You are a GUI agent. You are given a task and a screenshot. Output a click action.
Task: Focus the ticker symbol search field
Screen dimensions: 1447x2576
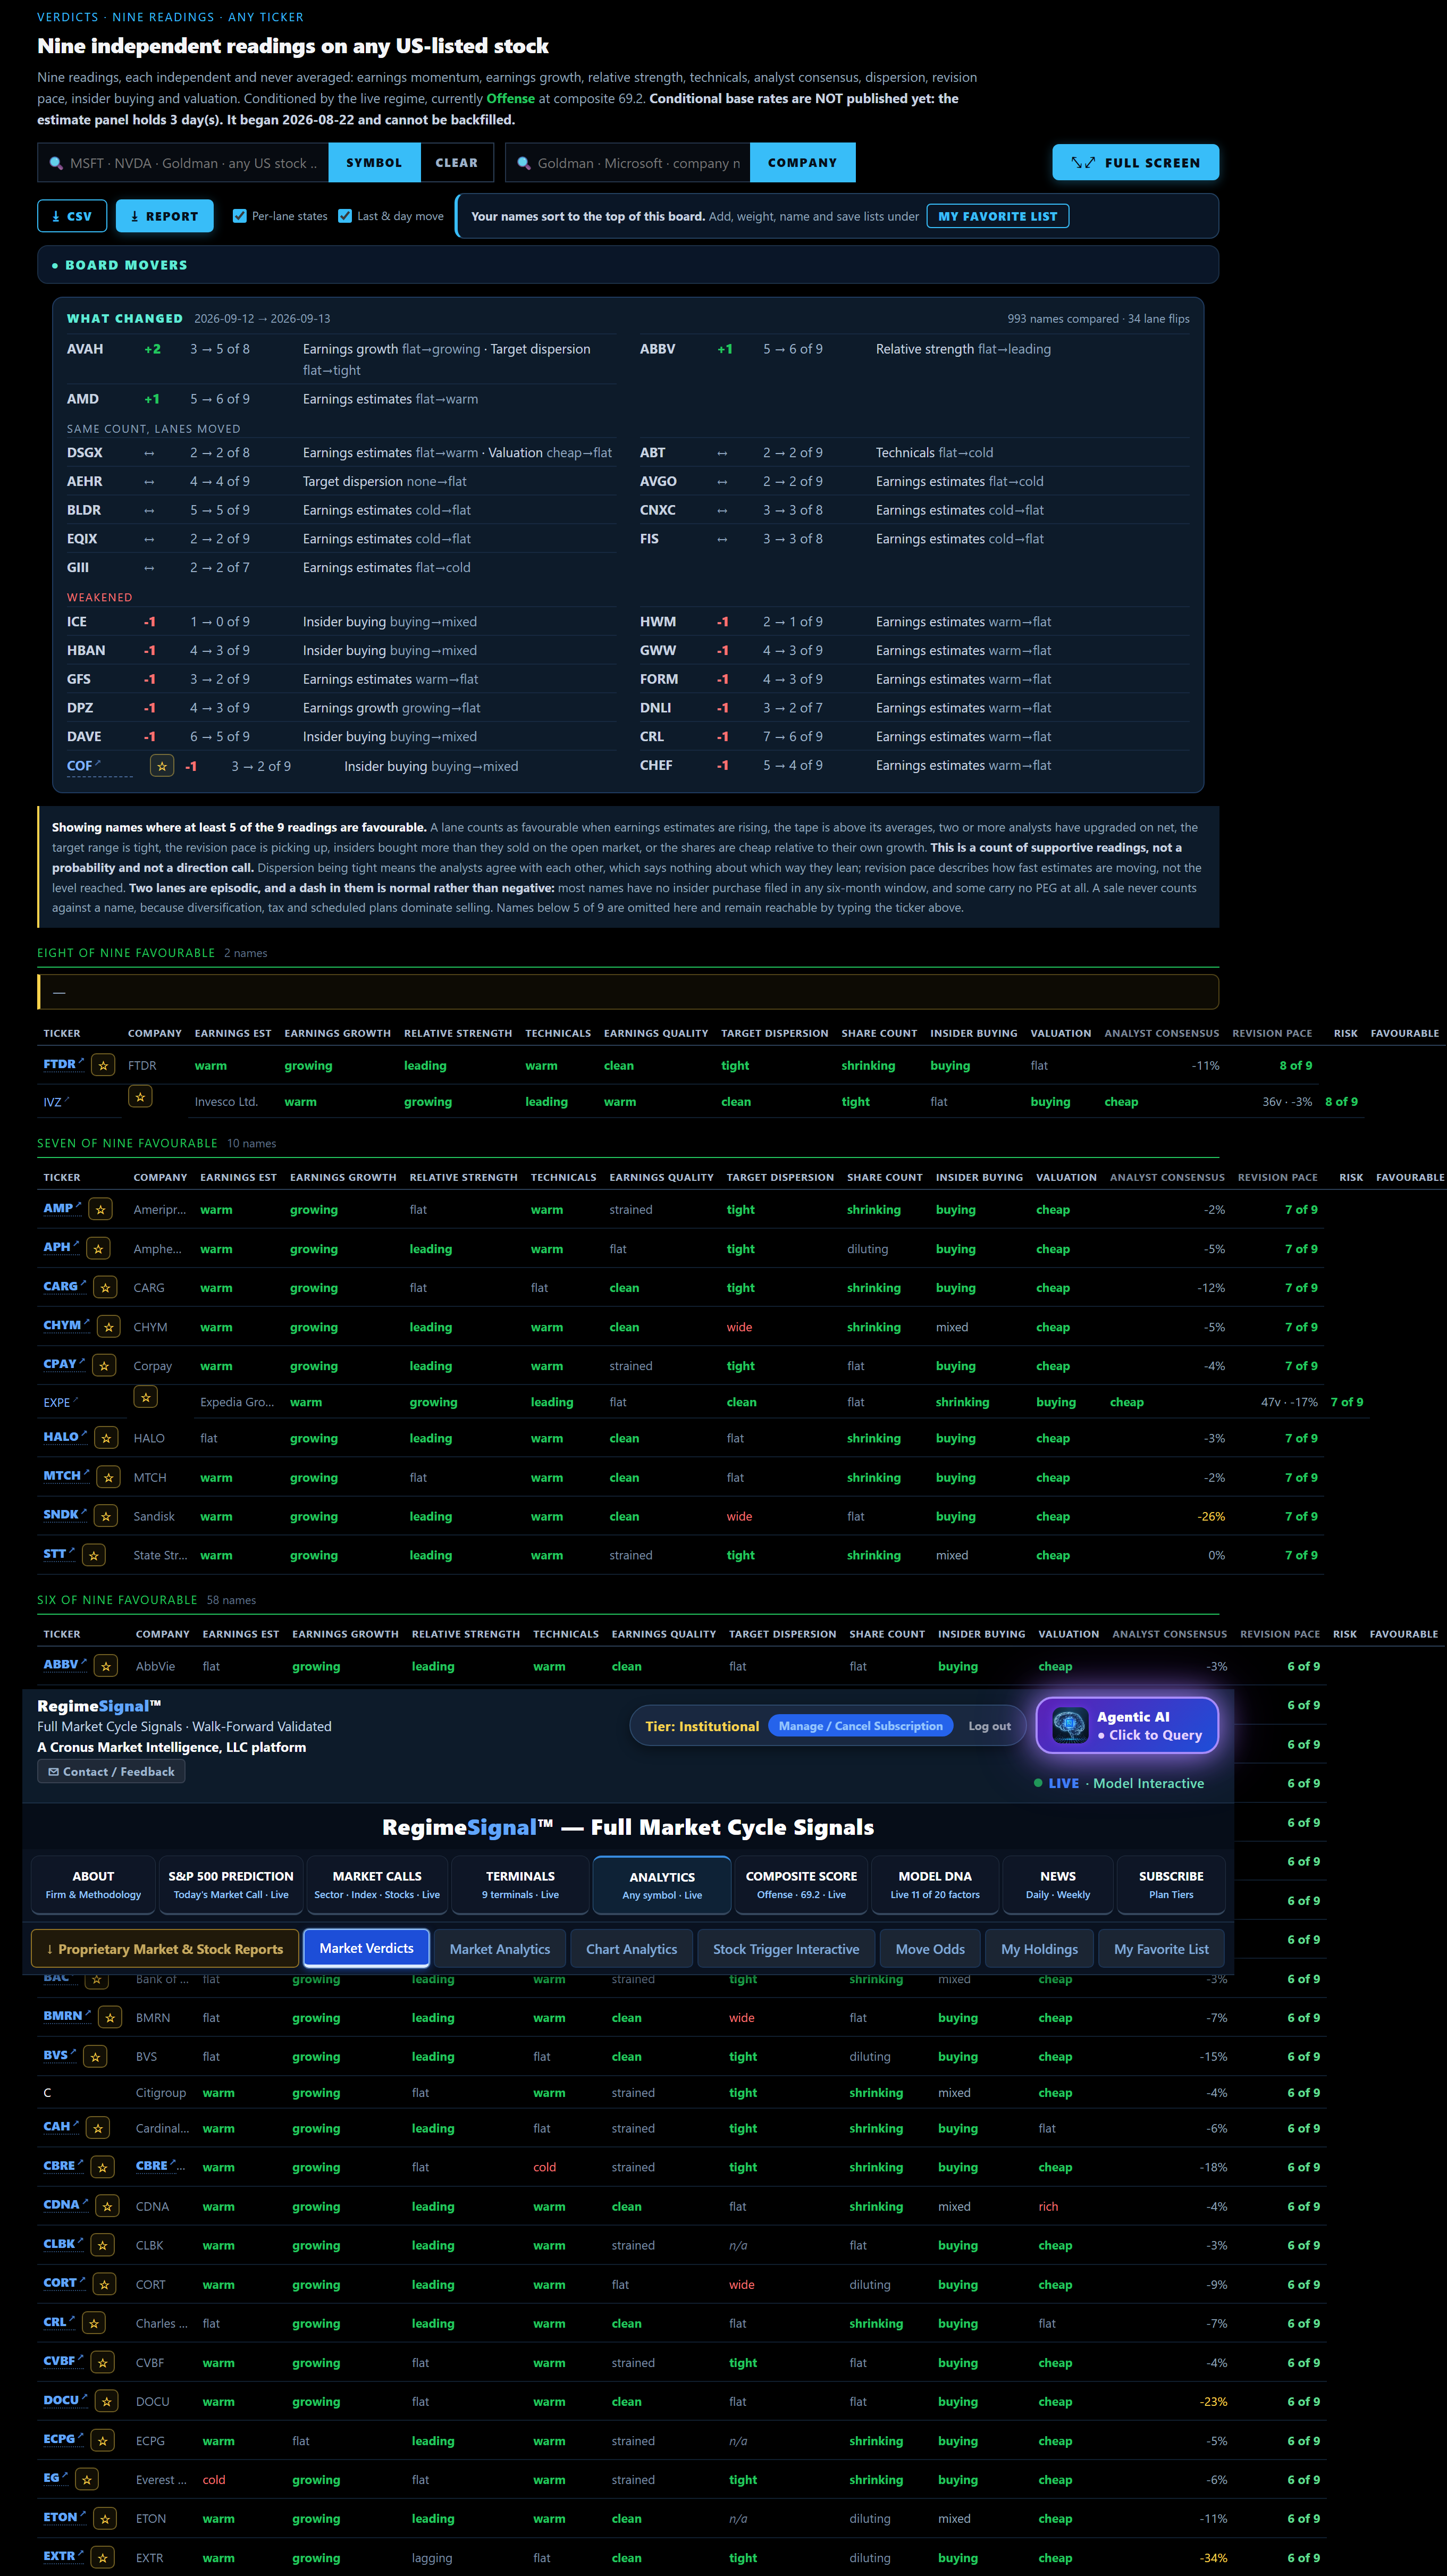click(184, 163)
